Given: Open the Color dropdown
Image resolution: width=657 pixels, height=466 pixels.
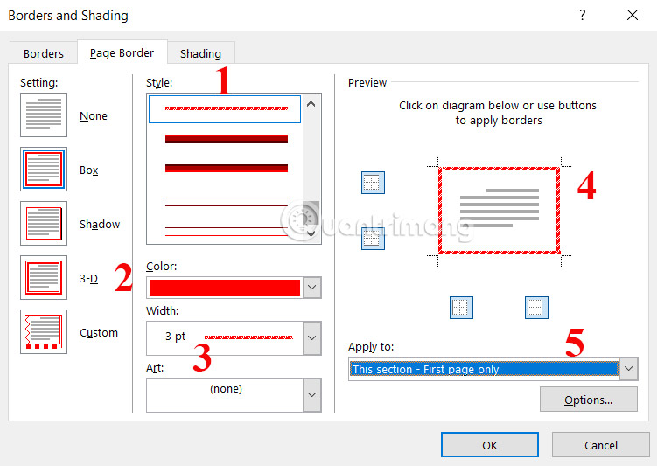Looking at the screenshot, I should click(312, 288).
